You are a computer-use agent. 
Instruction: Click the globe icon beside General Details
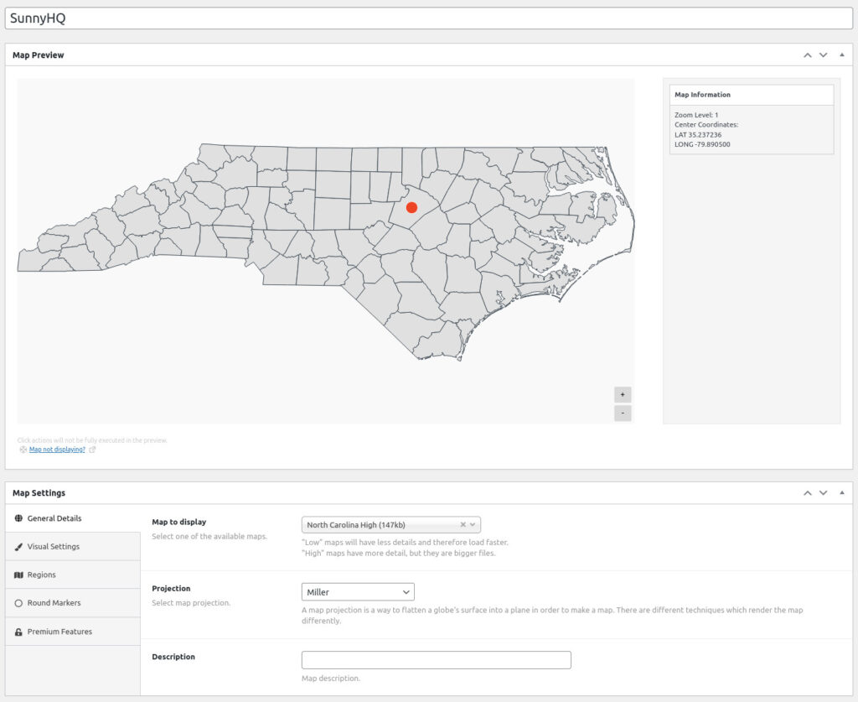click(18, 518)
